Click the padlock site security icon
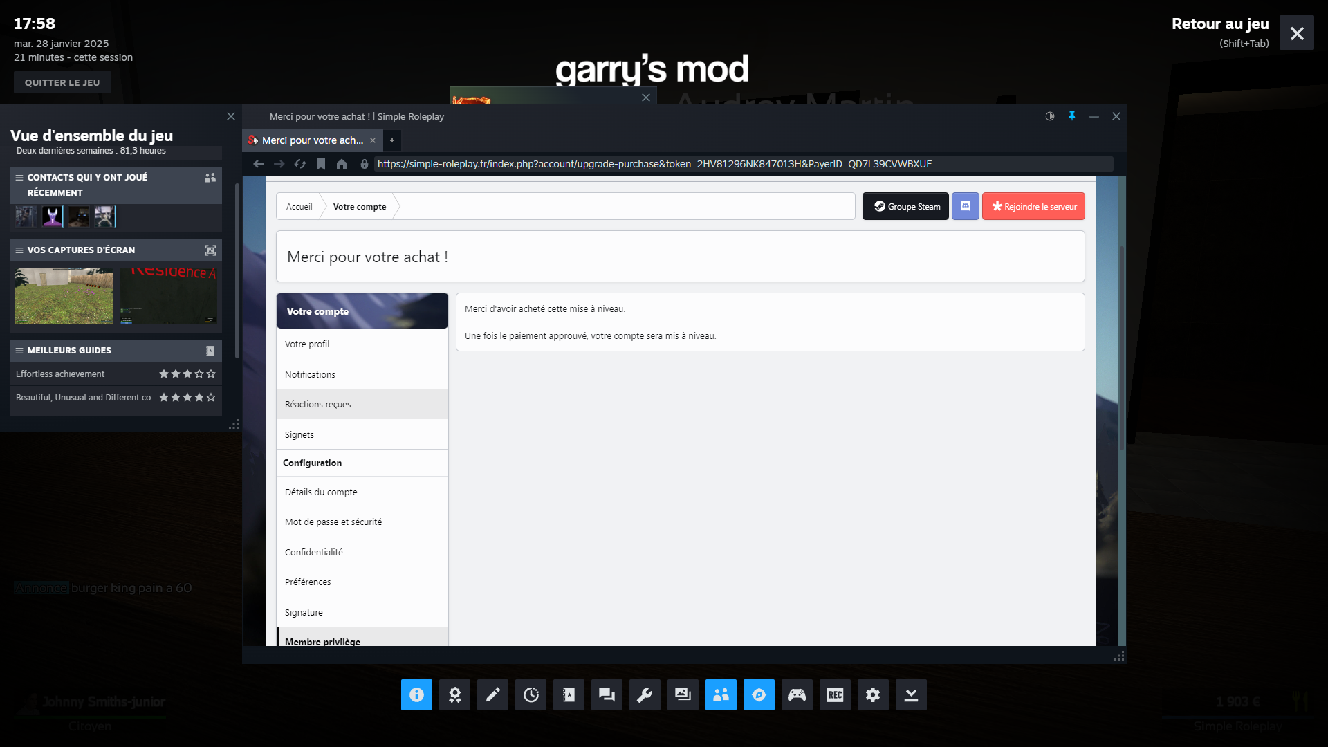Screen dimensions: 1328x747 (x=365, y=164)
